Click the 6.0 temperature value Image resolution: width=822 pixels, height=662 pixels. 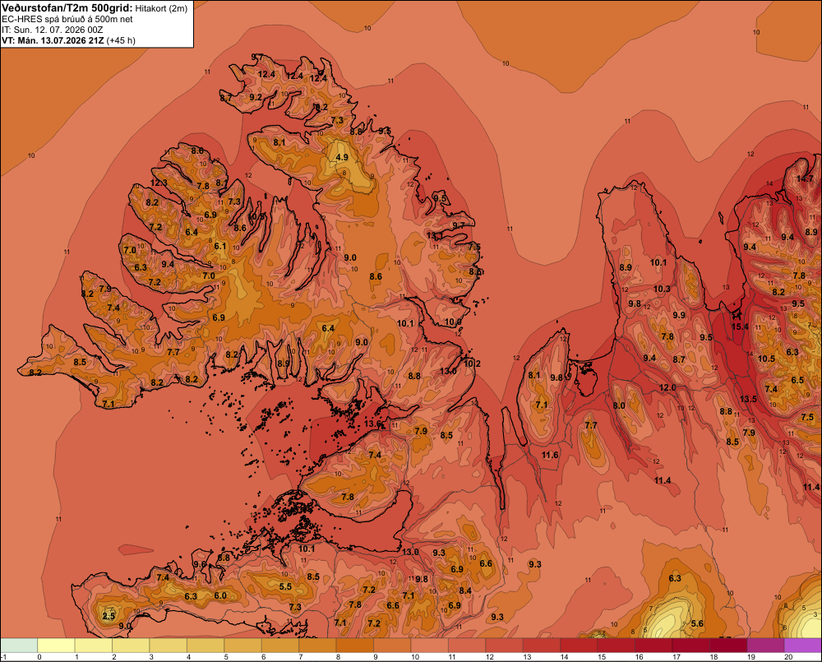click(220, 595)
